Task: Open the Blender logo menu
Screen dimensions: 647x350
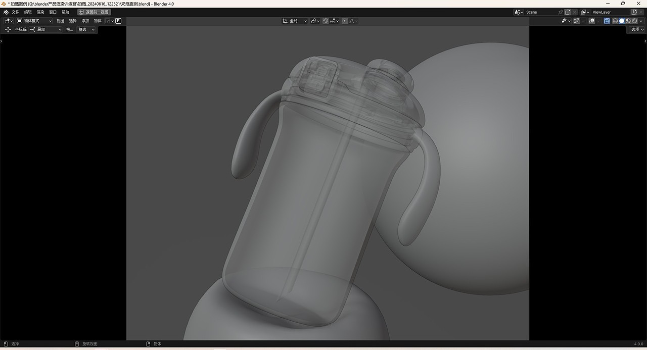Action: [6, 12]
